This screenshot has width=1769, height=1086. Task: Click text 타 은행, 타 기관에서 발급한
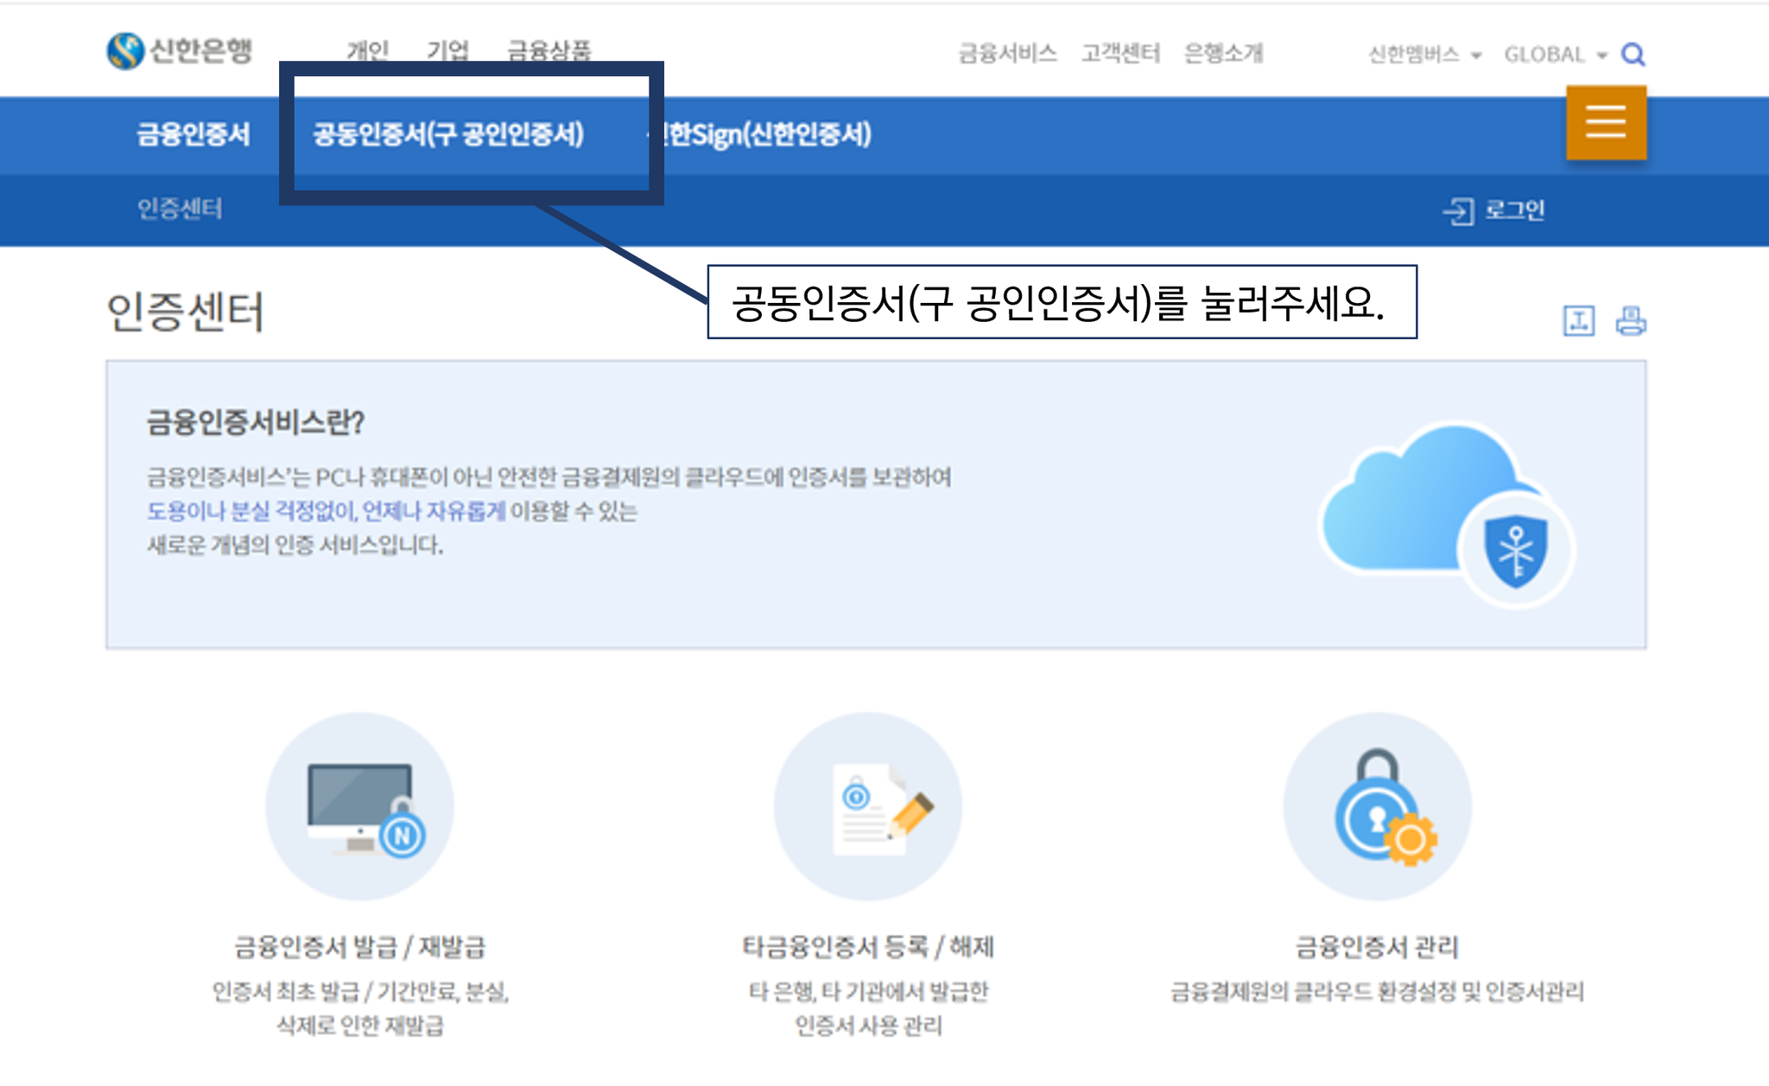[868, 991]
